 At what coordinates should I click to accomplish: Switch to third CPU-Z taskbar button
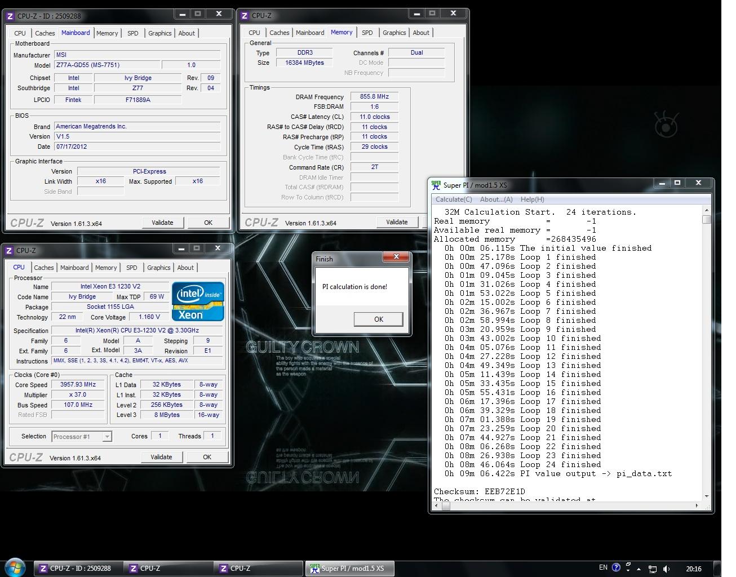point(258,569)
